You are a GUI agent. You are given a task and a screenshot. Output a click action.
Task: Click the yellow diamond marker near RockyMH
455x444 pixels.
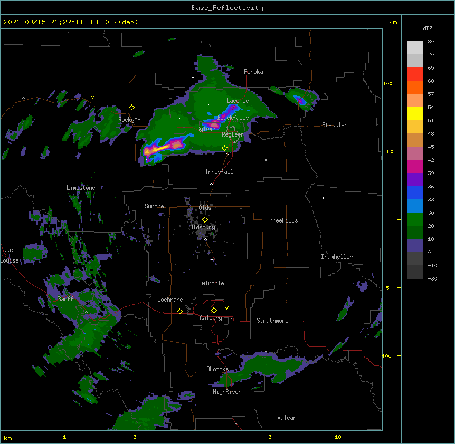tap(132, 108)
